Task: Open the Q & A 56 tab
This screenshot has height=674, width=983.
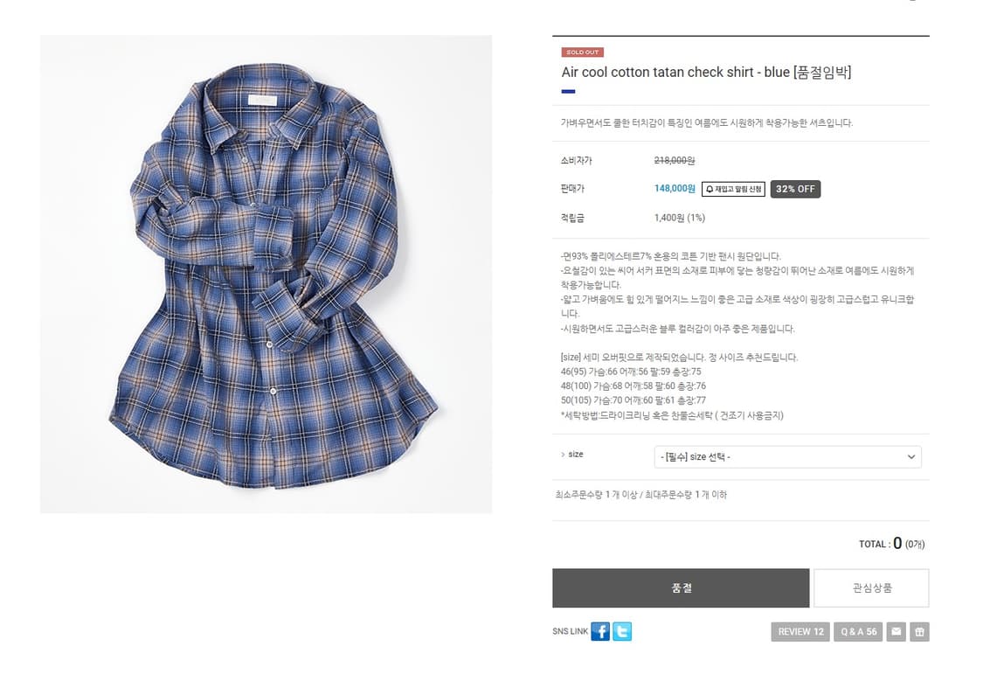Action: coord(858,632)
